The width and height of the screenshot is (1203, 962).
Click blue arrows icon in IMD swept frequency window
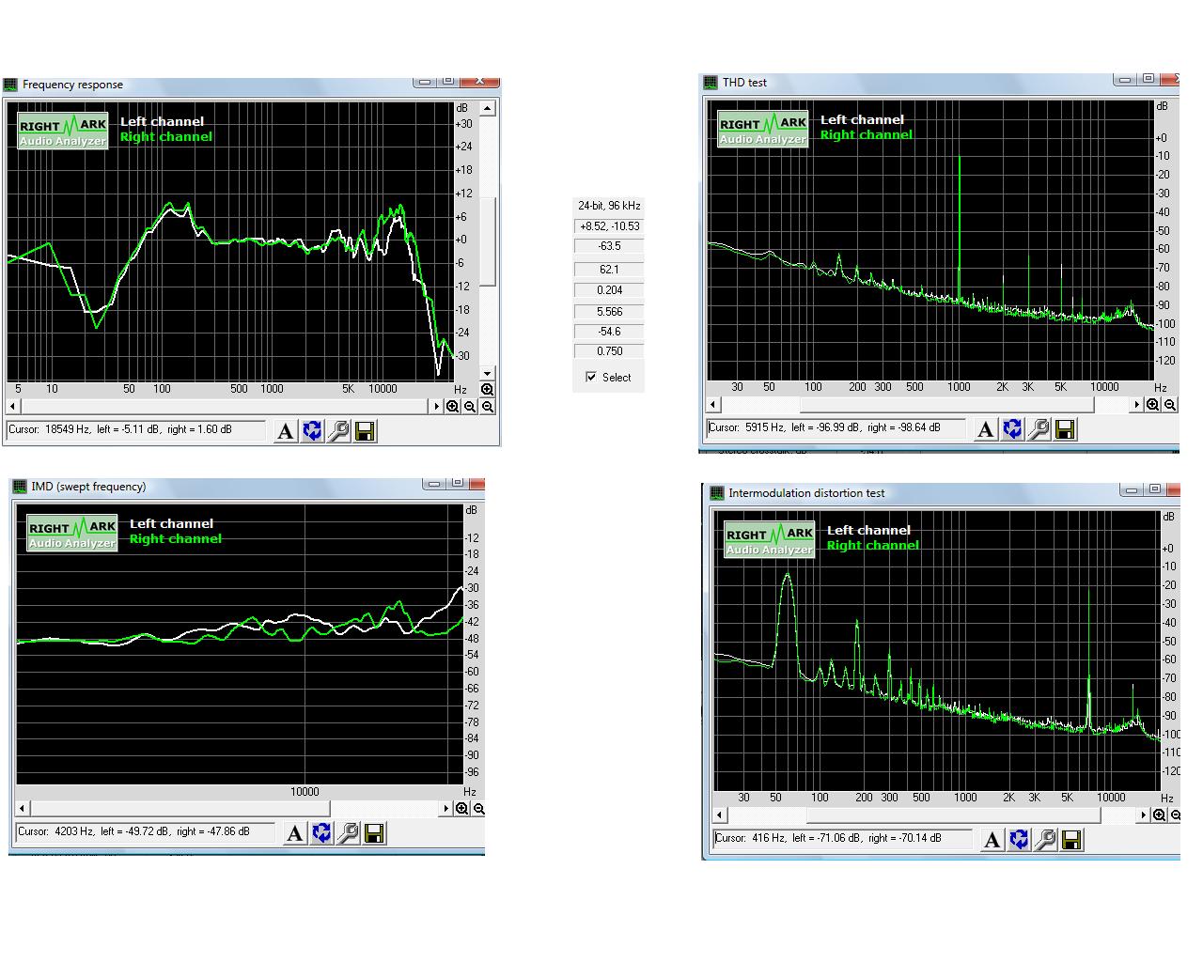[x=321, y=833]
